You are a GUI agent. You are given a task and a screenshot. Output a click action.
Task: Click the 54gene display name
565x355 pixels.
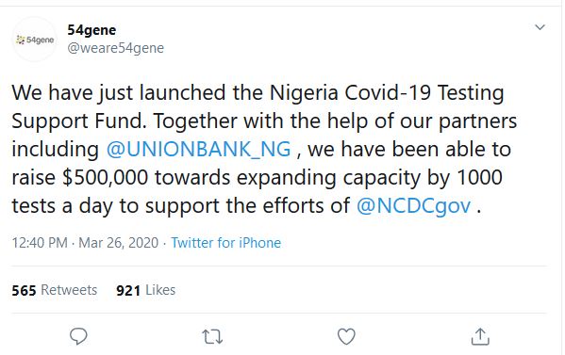(91, 30)
